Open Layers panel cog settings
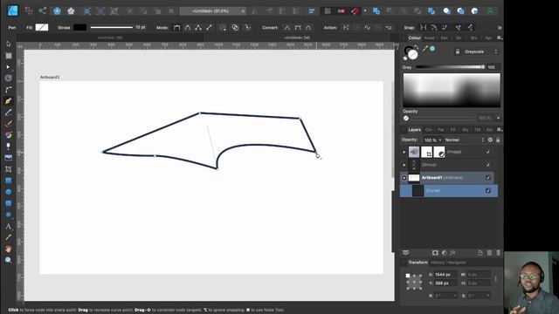Viewport: 559px width, 314px height. (490, 140)
